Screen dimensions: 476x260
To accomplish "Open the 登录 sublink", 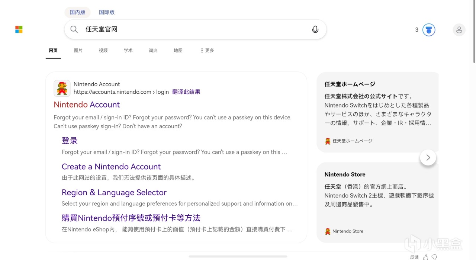I will pyautogui.click(x=70, y=141).
